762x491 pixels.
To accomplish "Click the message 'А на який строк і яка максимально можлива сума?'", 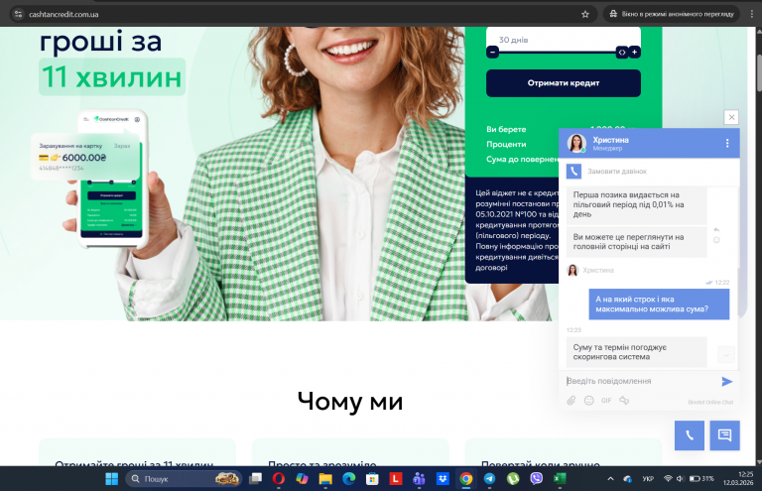I will click(x=659, y=305).
